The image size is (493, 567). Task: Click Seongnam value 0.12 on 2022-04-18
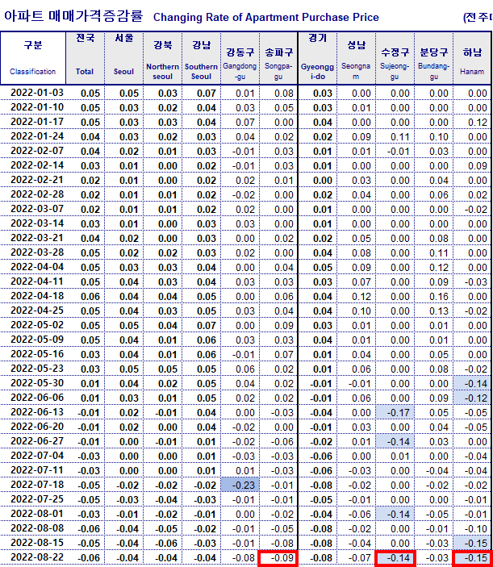tap(357, 296)
